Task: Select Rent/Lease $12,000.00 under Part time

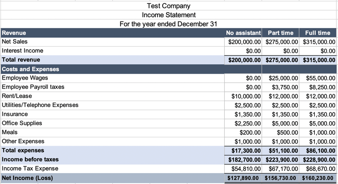Action: pyautogui.click(x=281, y=96)
